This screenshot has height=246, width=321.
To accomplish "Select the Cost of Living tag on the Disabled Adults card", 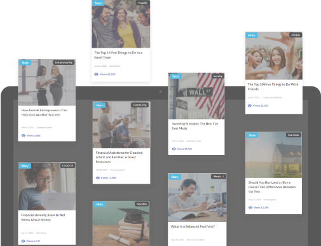I will point(140,105).
